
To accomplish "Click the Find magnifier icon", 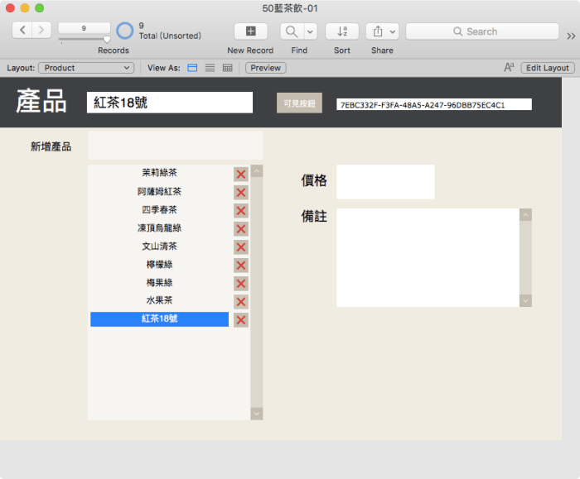I will point(292,31).
